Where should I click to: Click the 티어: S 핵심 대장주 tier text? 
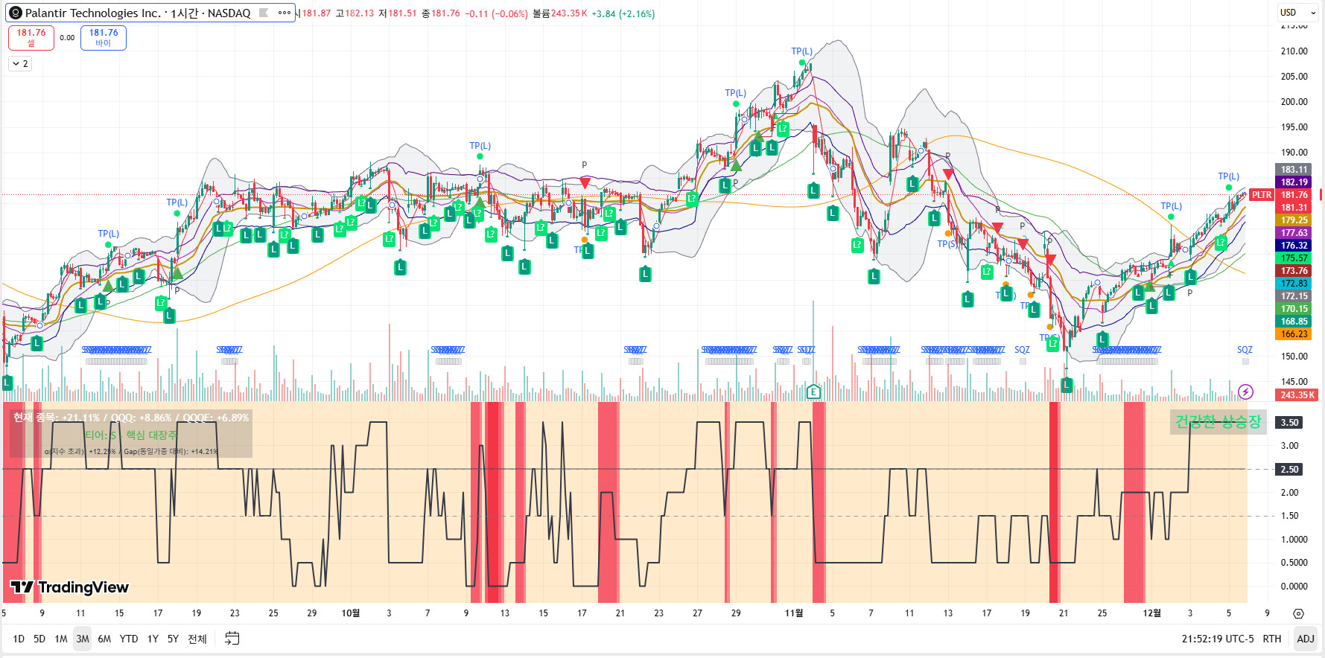pos(131,435)
